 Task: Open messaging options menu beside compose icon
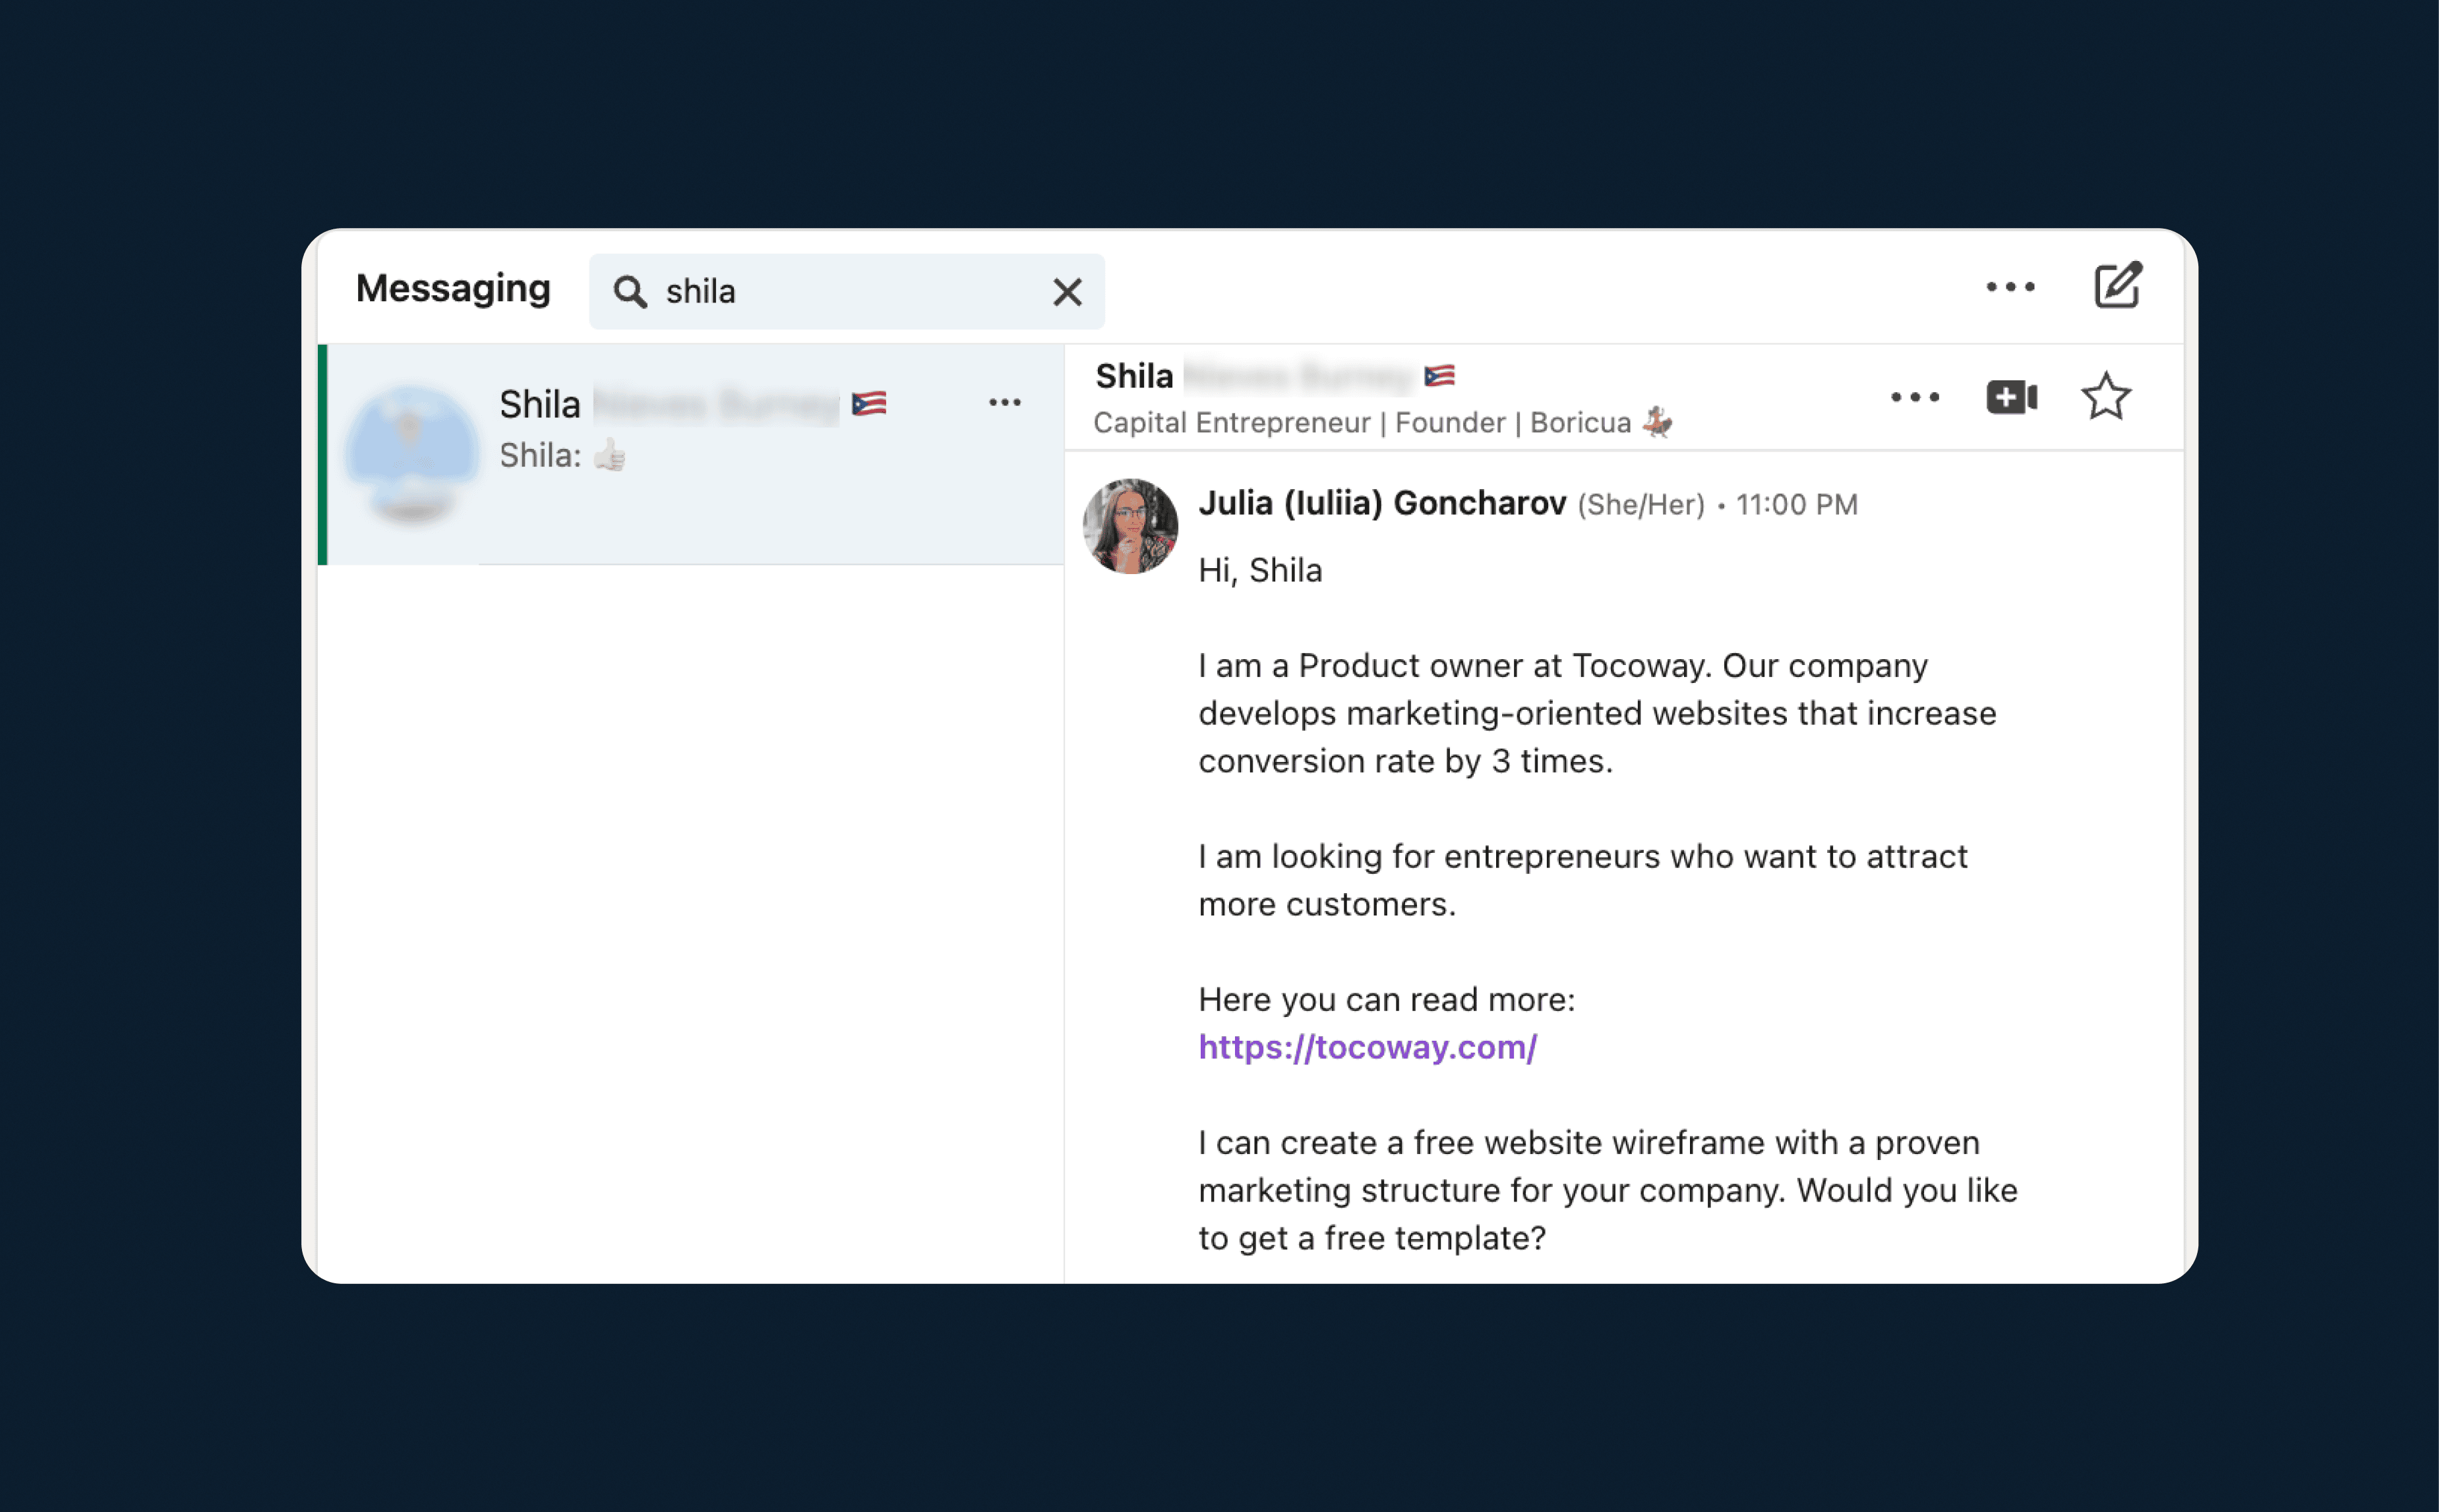click(2010, 287)
